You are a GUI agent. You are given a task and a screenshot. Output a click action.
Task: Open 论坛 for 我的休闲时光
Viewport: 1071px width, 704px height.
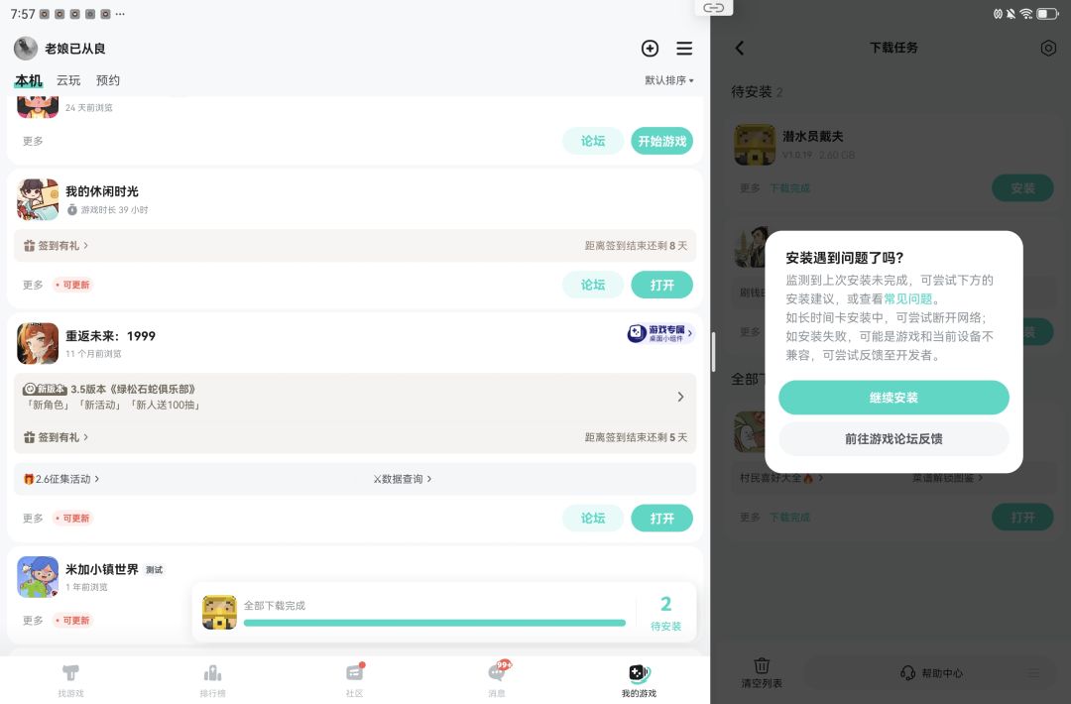pos(593,285)
